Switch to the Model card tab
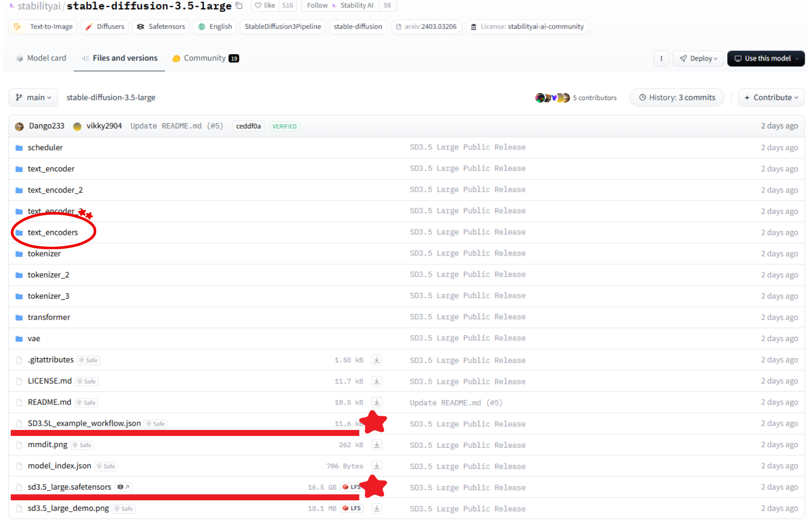The height and width of the screenshot is (521, 808). [x=41, y=58]
